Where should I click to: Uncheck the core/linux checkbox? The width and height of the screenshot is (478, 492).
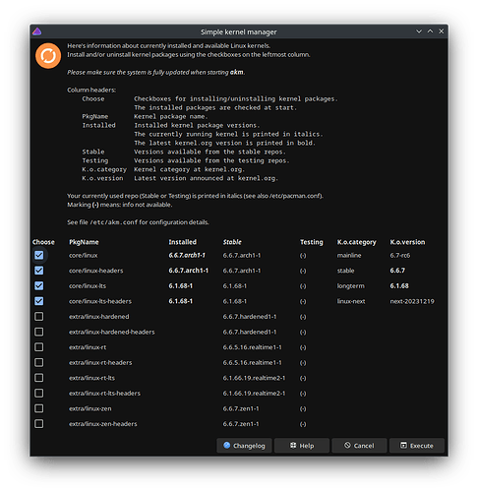[x=39, y=255]
